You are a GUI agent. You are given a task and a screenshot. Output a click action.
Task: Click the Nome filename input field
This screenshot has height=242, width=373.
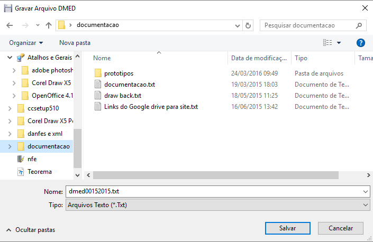(x=213, y=191)
